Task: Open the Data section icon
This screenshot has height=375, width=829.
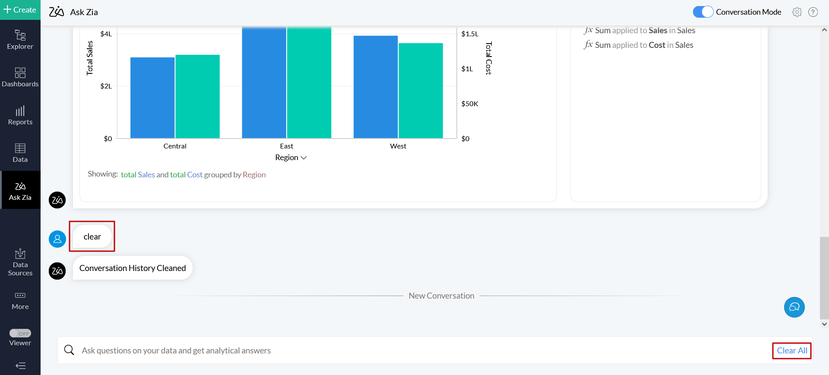Action: [x=20, y=153]
